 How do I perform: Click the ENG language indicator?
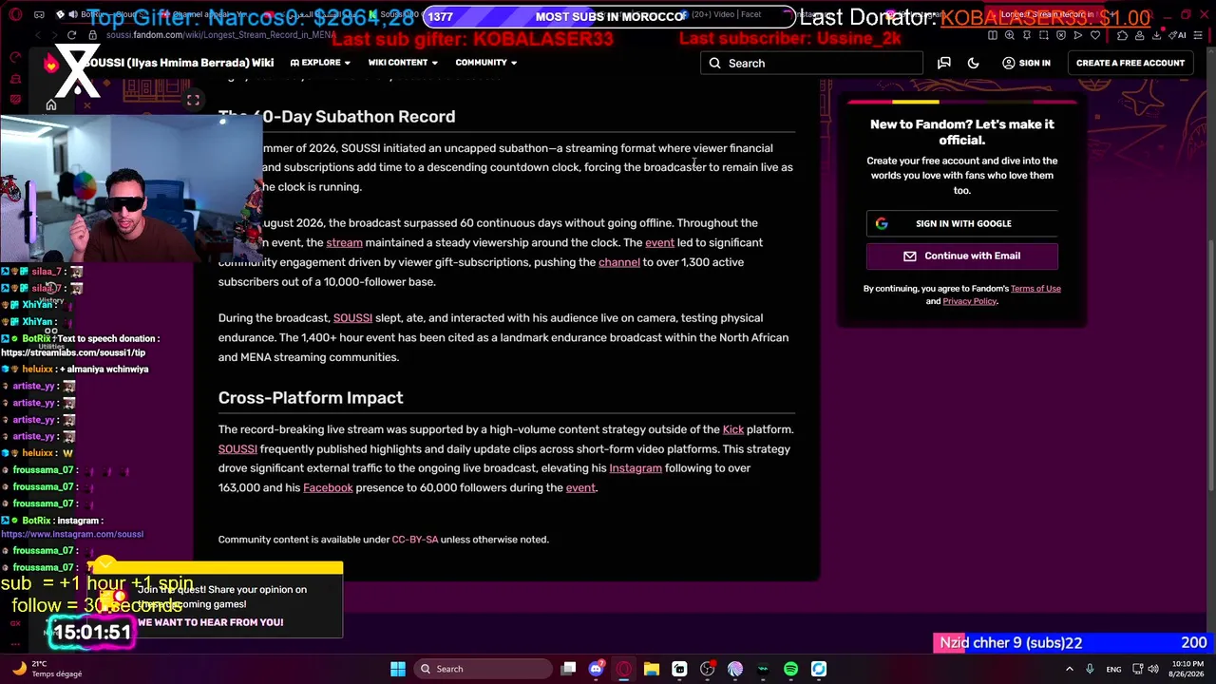pyautogui.click(x=1113, y=669)
